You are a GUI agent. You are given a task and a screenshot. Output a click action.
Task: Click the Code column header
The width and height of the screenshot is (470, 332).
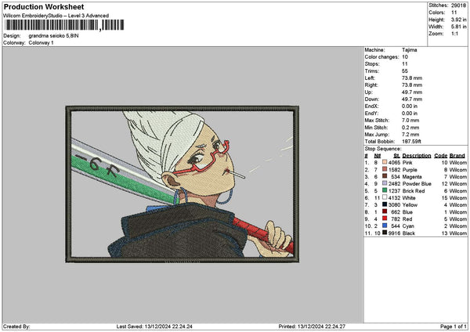(x=440, y=156)
